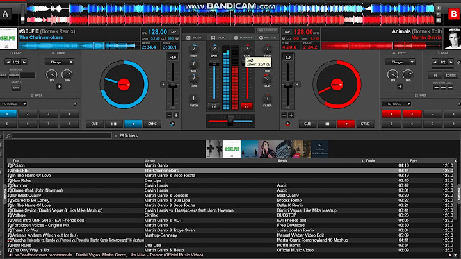Click deck B effect plus icon
The width and height of the screenshot is (461, 259).
(x=400, y=87)
